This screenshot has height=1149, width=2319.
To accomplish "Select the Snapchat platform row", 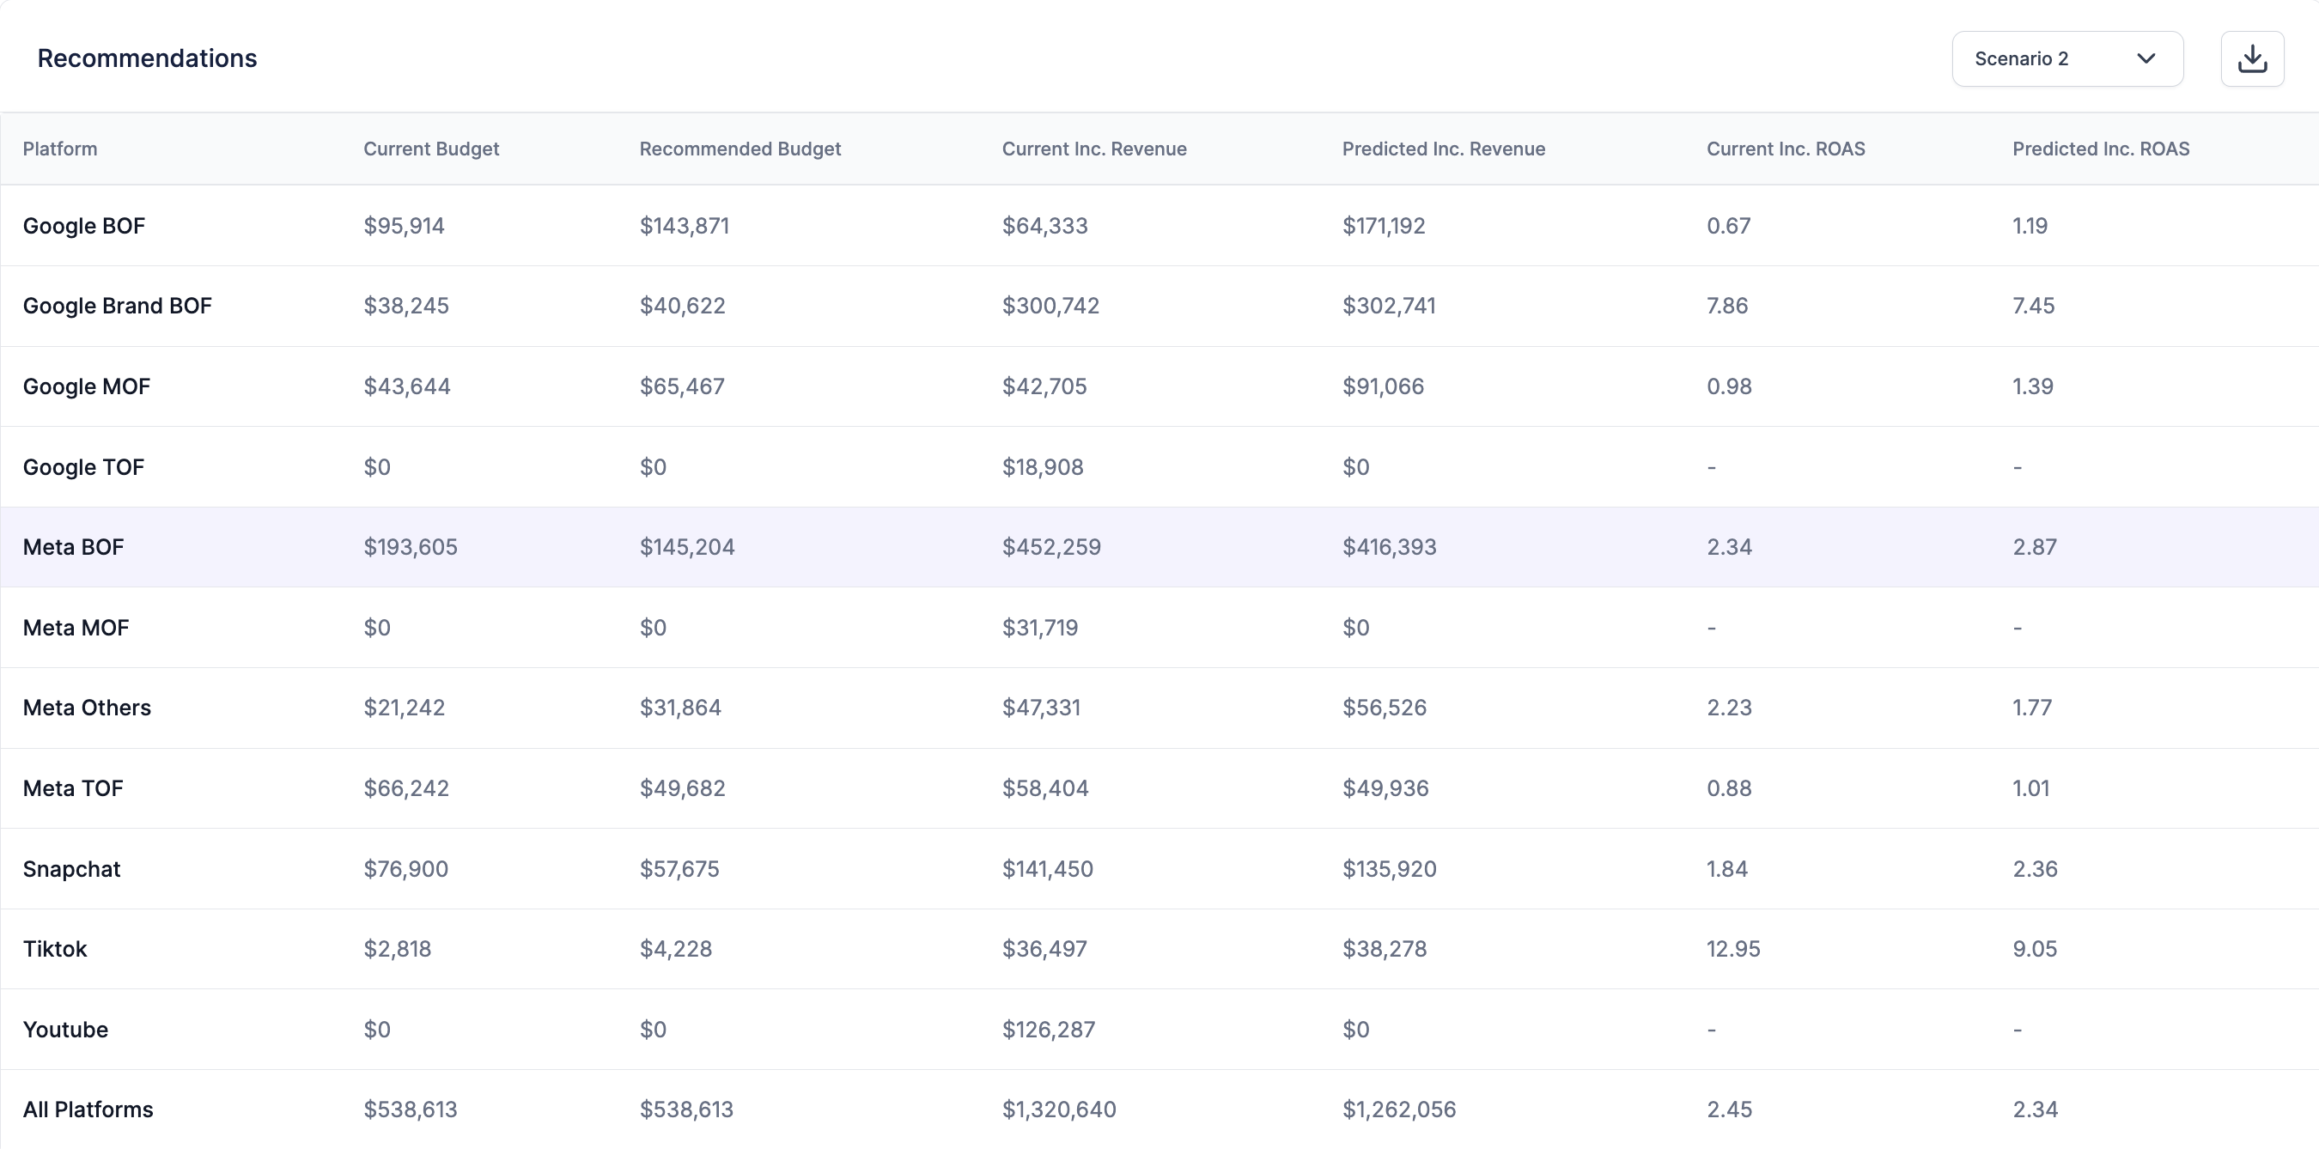I will [71, 869].
